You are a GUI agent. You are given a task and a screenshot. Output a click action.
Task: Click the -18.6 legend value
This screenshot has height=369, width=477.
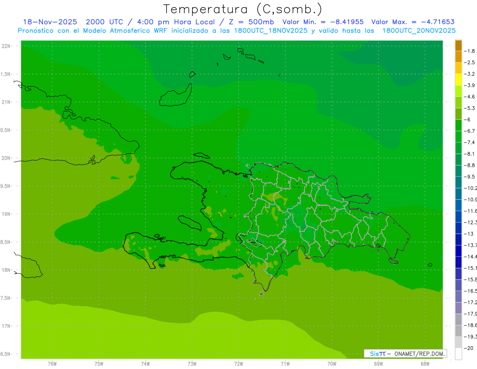(x=471, y=325)
